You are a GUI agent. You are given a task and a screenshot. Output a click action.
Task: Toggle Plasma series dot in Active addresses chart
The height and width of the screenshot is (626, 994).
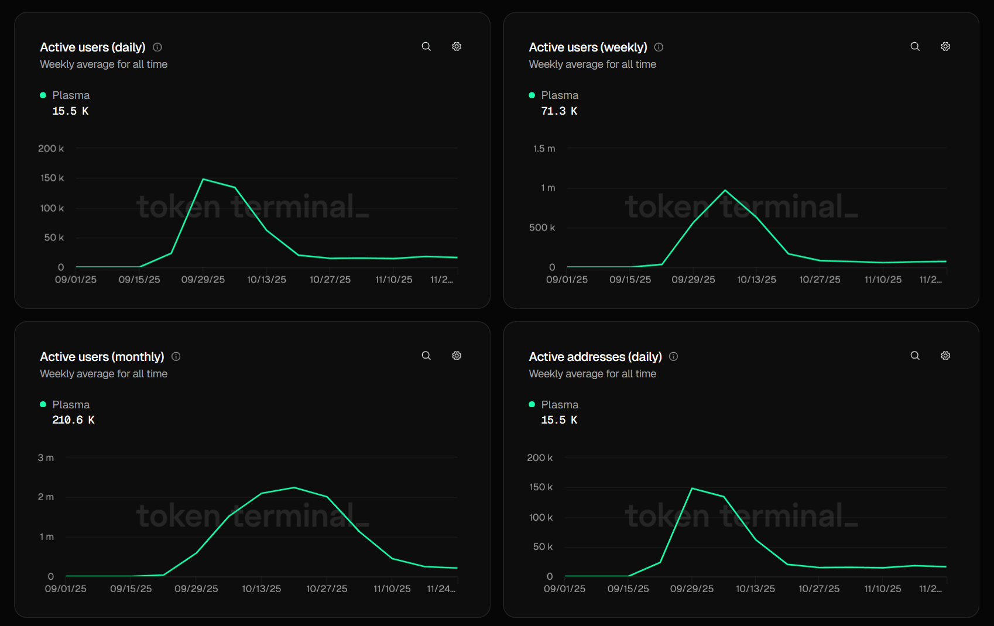pyautogui.click(x=532, y=404)
